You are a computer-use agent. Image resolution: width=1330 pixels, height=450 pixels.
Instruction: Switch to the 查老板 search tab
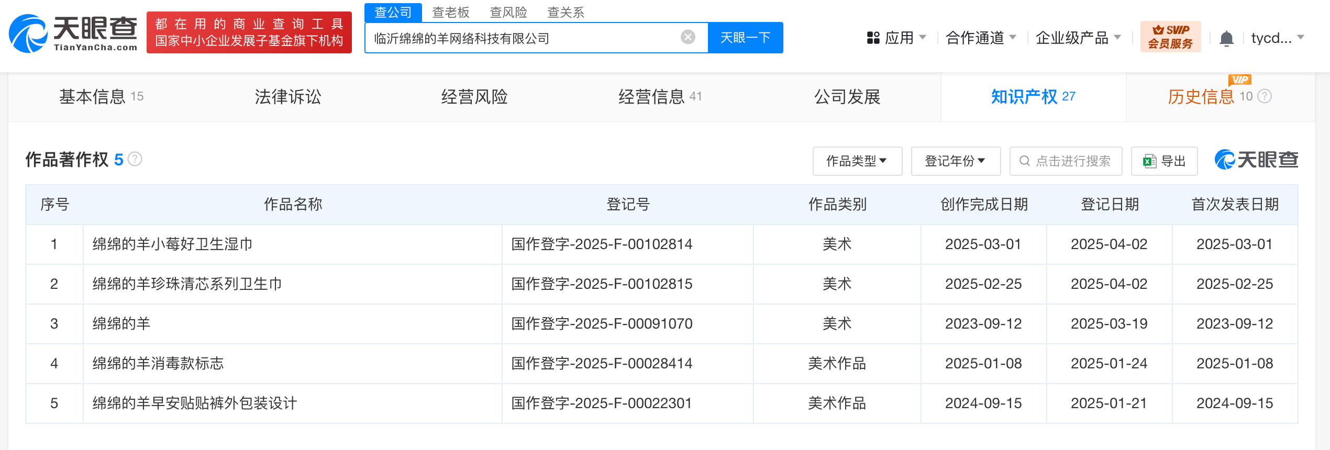pyautogui.click(x=450, y=12)
